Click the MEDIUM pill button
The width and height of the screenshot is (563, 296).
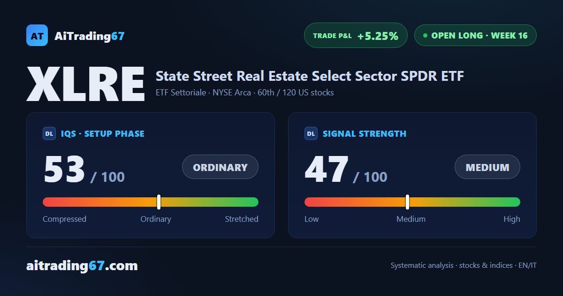point(487,167)
